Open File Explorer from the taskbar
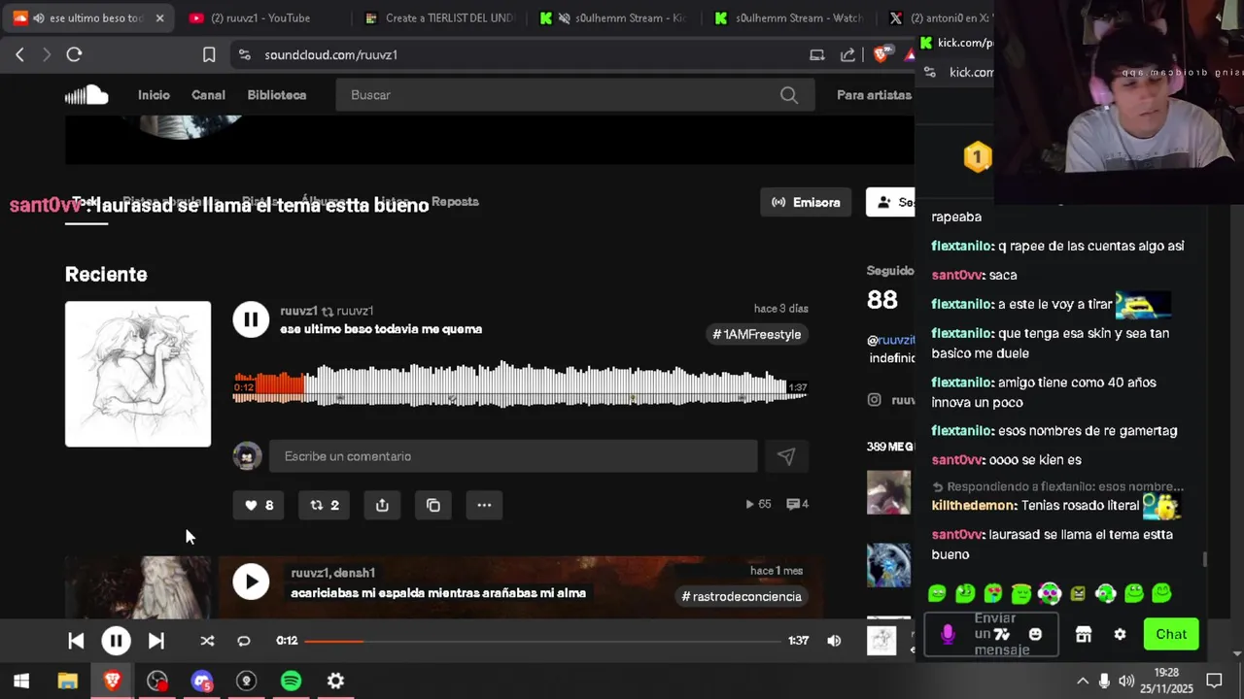This screenshot has height=699, width=1244. coord(67,681)
